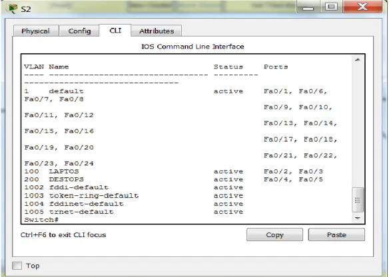Click the 'Fa0/7, Fa0/8' text
389x277 pixels.
coord(54,99)
